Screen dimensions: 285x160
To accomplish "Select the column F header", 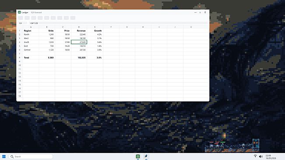I will point(111,27).
